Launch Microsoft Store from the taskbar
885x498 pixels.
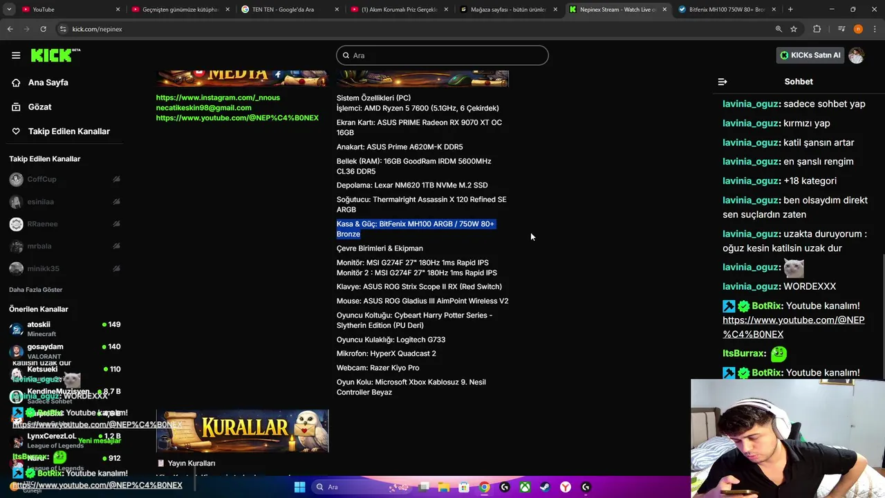pos(464,487)
